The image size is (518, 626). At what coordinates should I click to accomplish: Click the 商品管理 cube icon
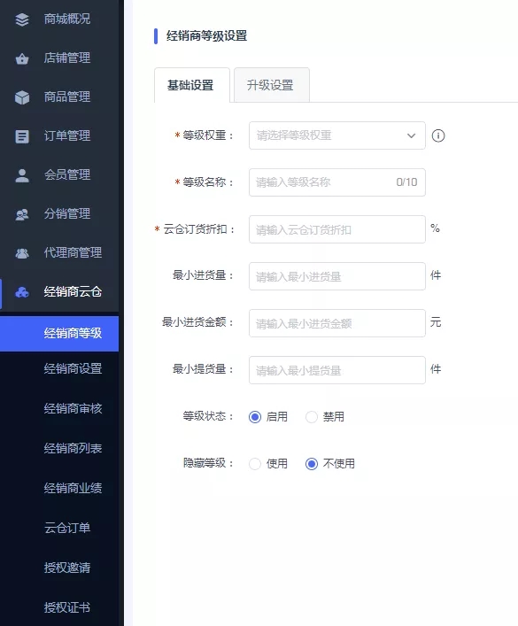pos(22,97)
